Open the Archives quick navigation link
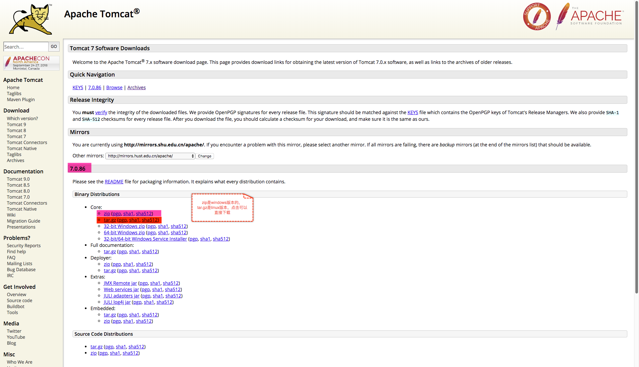Viewport: 639px width, 367px height. [x=136, y=88]
